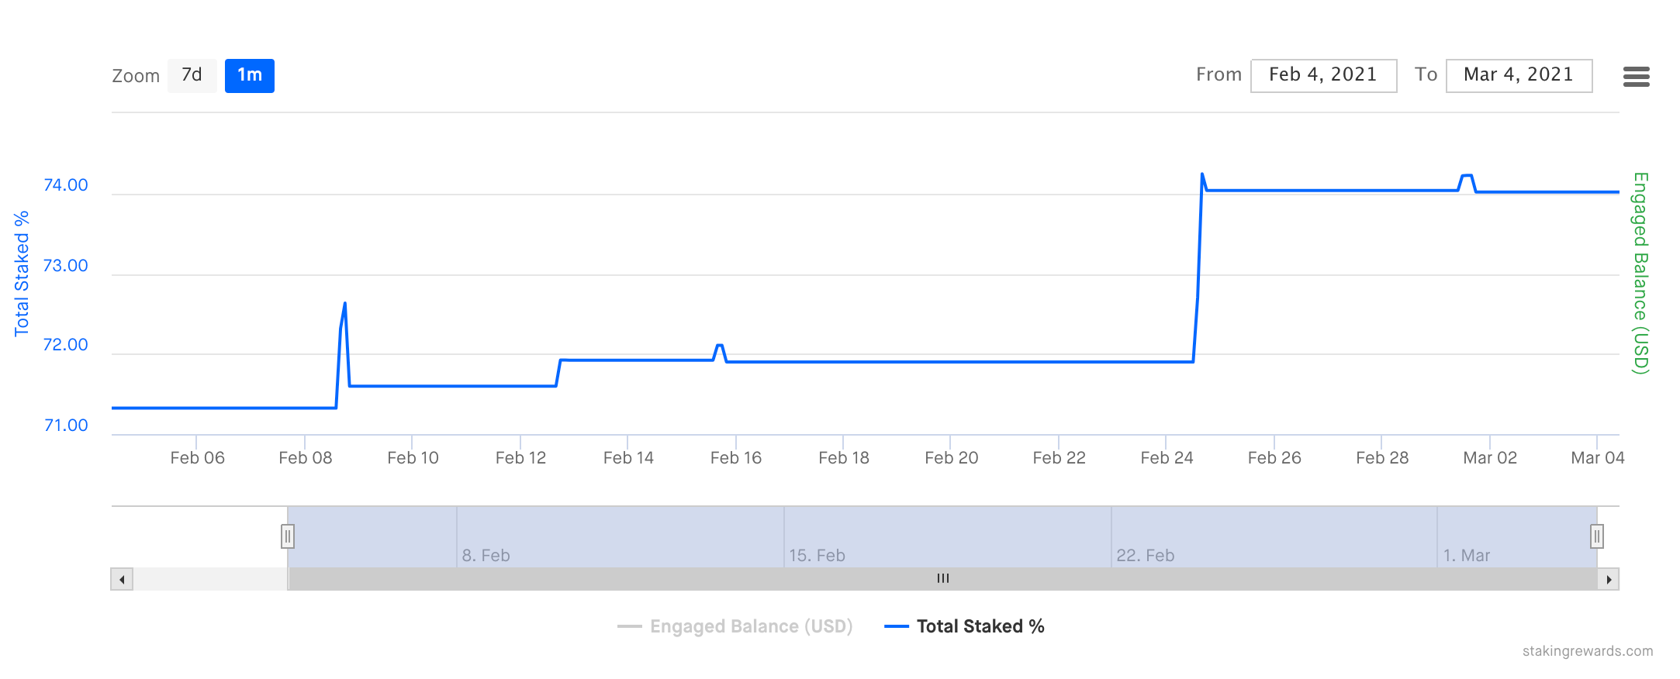Click the 'Engaged Balance (USD)' axis title
This screenshot has width=1680, height=679.
coord(1640,273)
